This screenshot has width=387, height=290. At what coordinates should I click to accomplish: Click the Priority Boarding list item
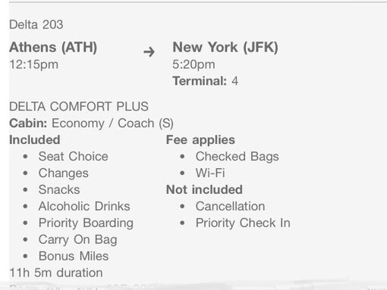(86, 223)
